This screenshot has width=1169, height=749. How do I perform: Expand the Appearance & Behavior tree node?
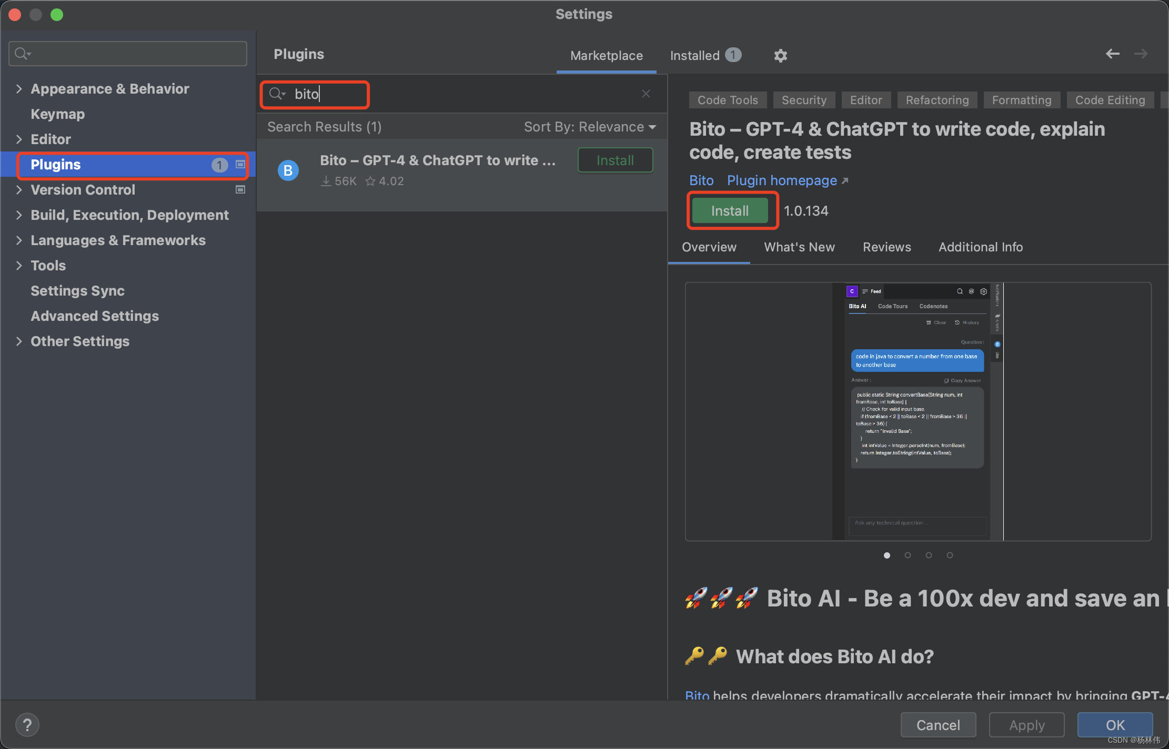point(19,89)
